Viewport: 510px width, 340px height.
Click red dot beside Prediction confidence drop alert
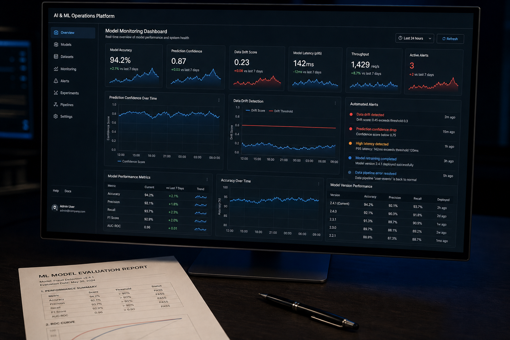pos(351,129)
